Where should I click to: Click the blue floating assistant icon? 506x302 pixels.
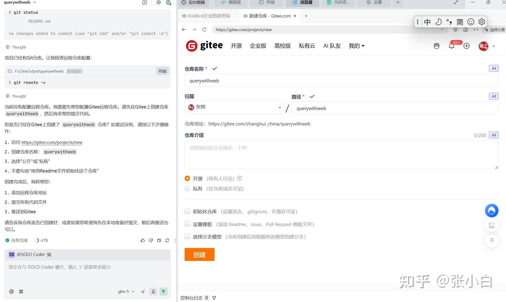(492, 211)
